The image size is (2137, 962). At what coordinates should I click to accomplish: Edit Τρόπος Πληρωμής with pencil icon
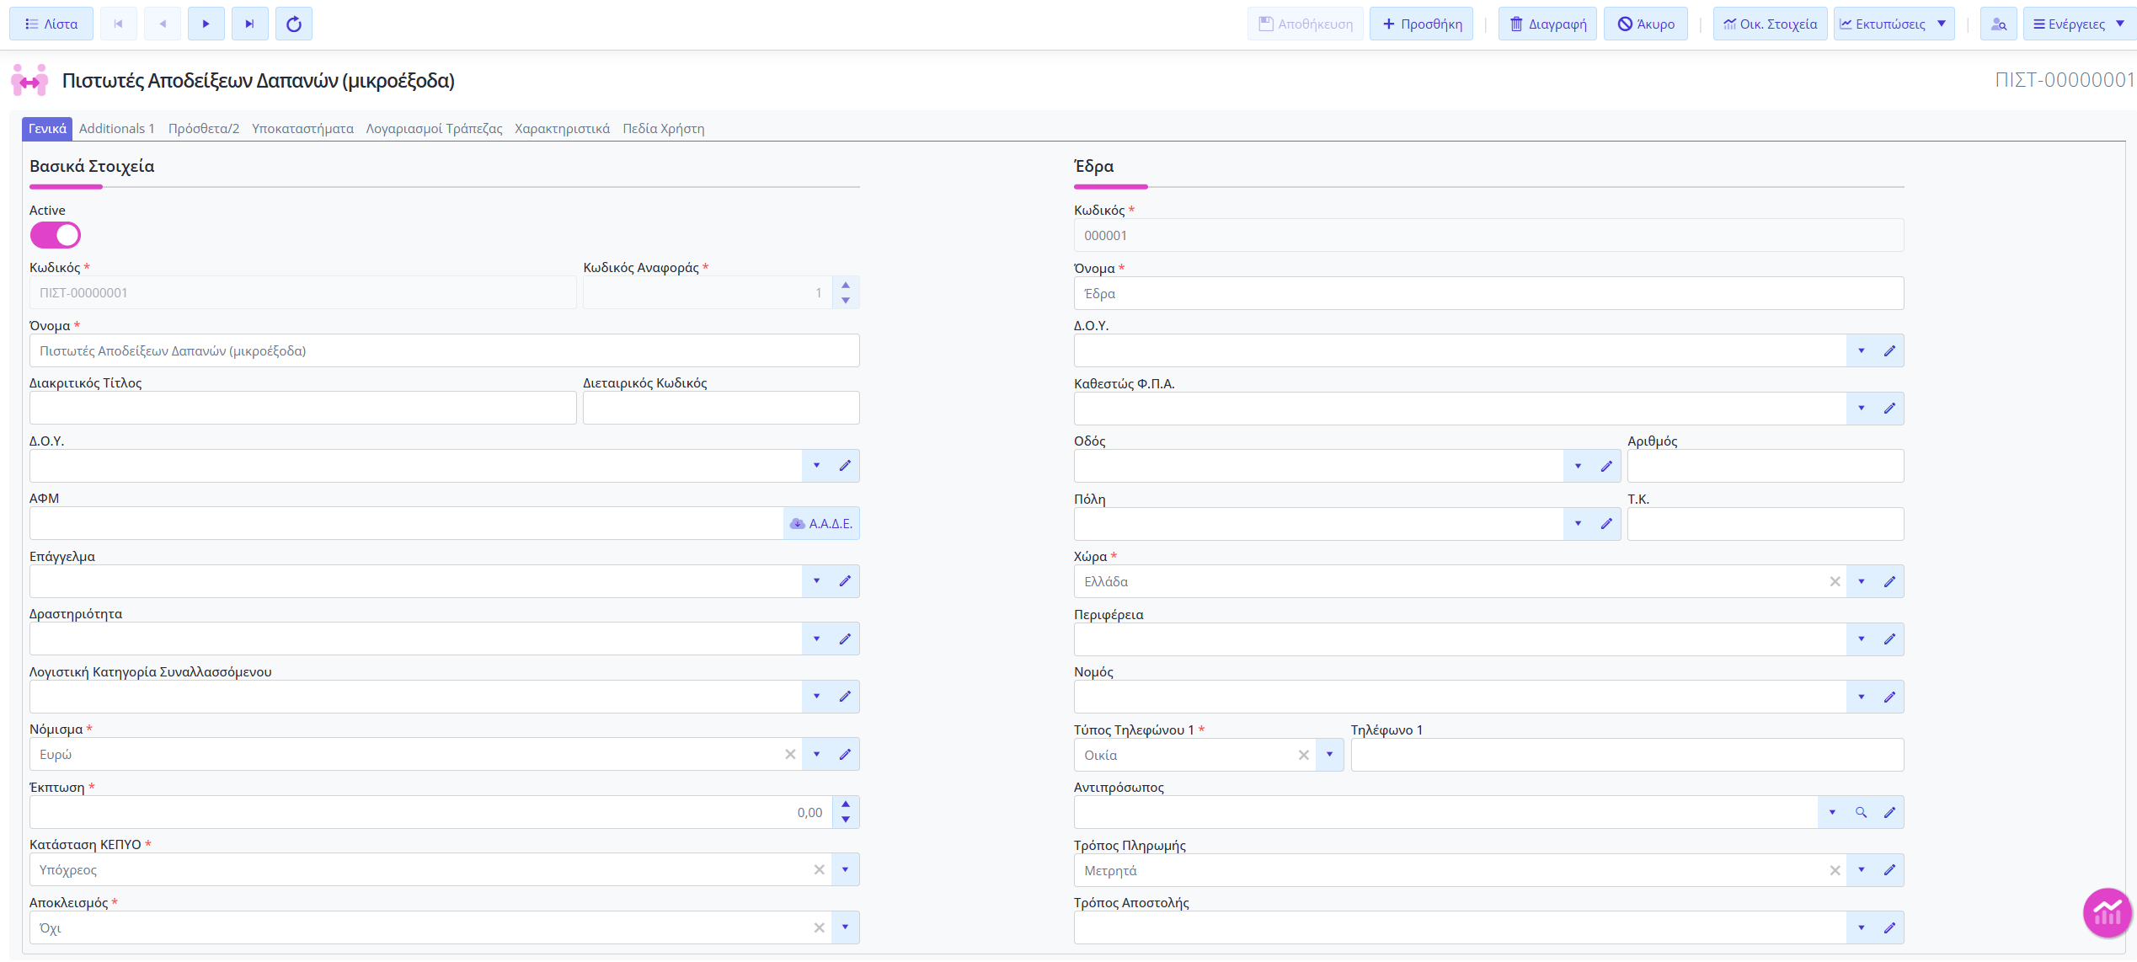[x=1889, y=870]
